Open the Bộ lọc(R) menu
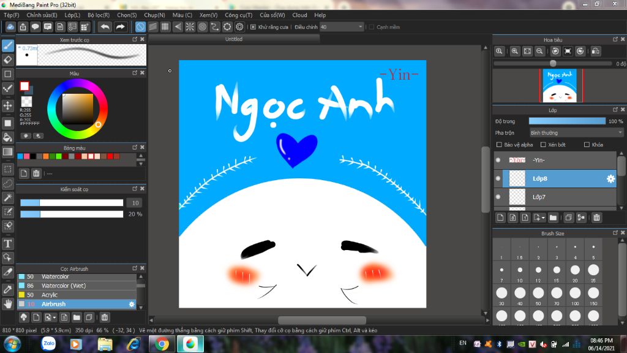This screenshot has width=627, height=353. tap(99, 15)
